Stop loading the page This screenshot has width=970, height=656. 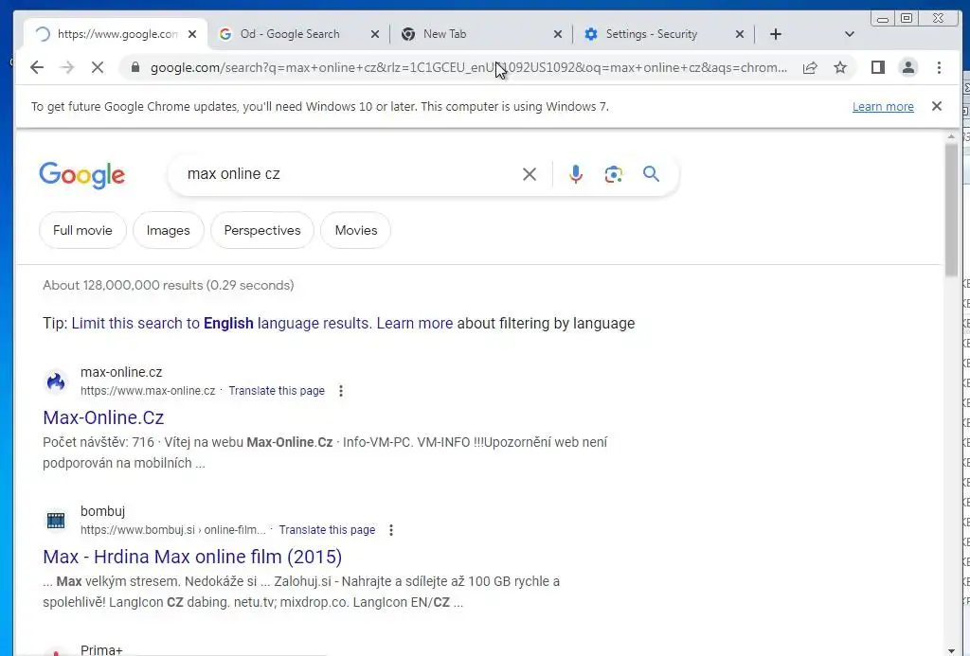(98, 67)
